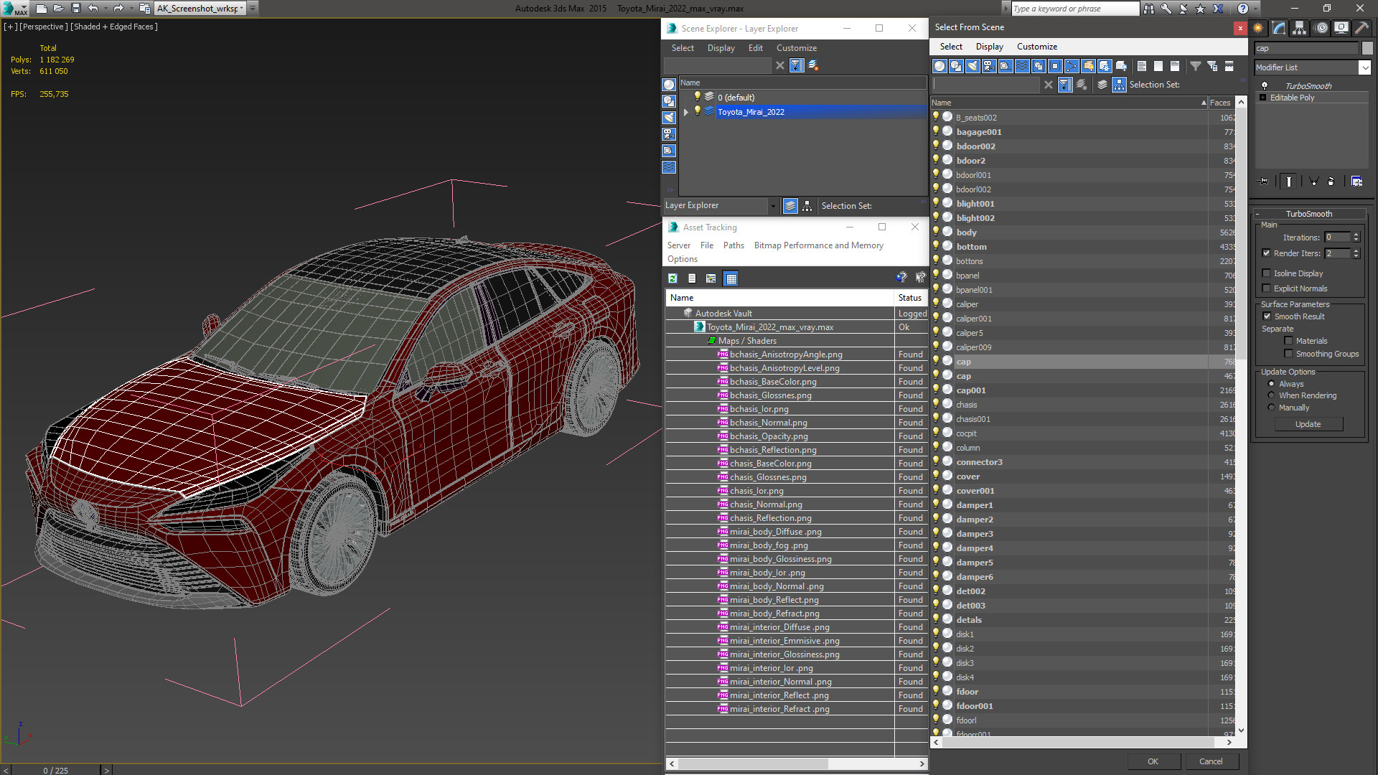Open the Motion panel tab
The height and width of the screenshot is (775, 1378).
[x=1321, y=28]
